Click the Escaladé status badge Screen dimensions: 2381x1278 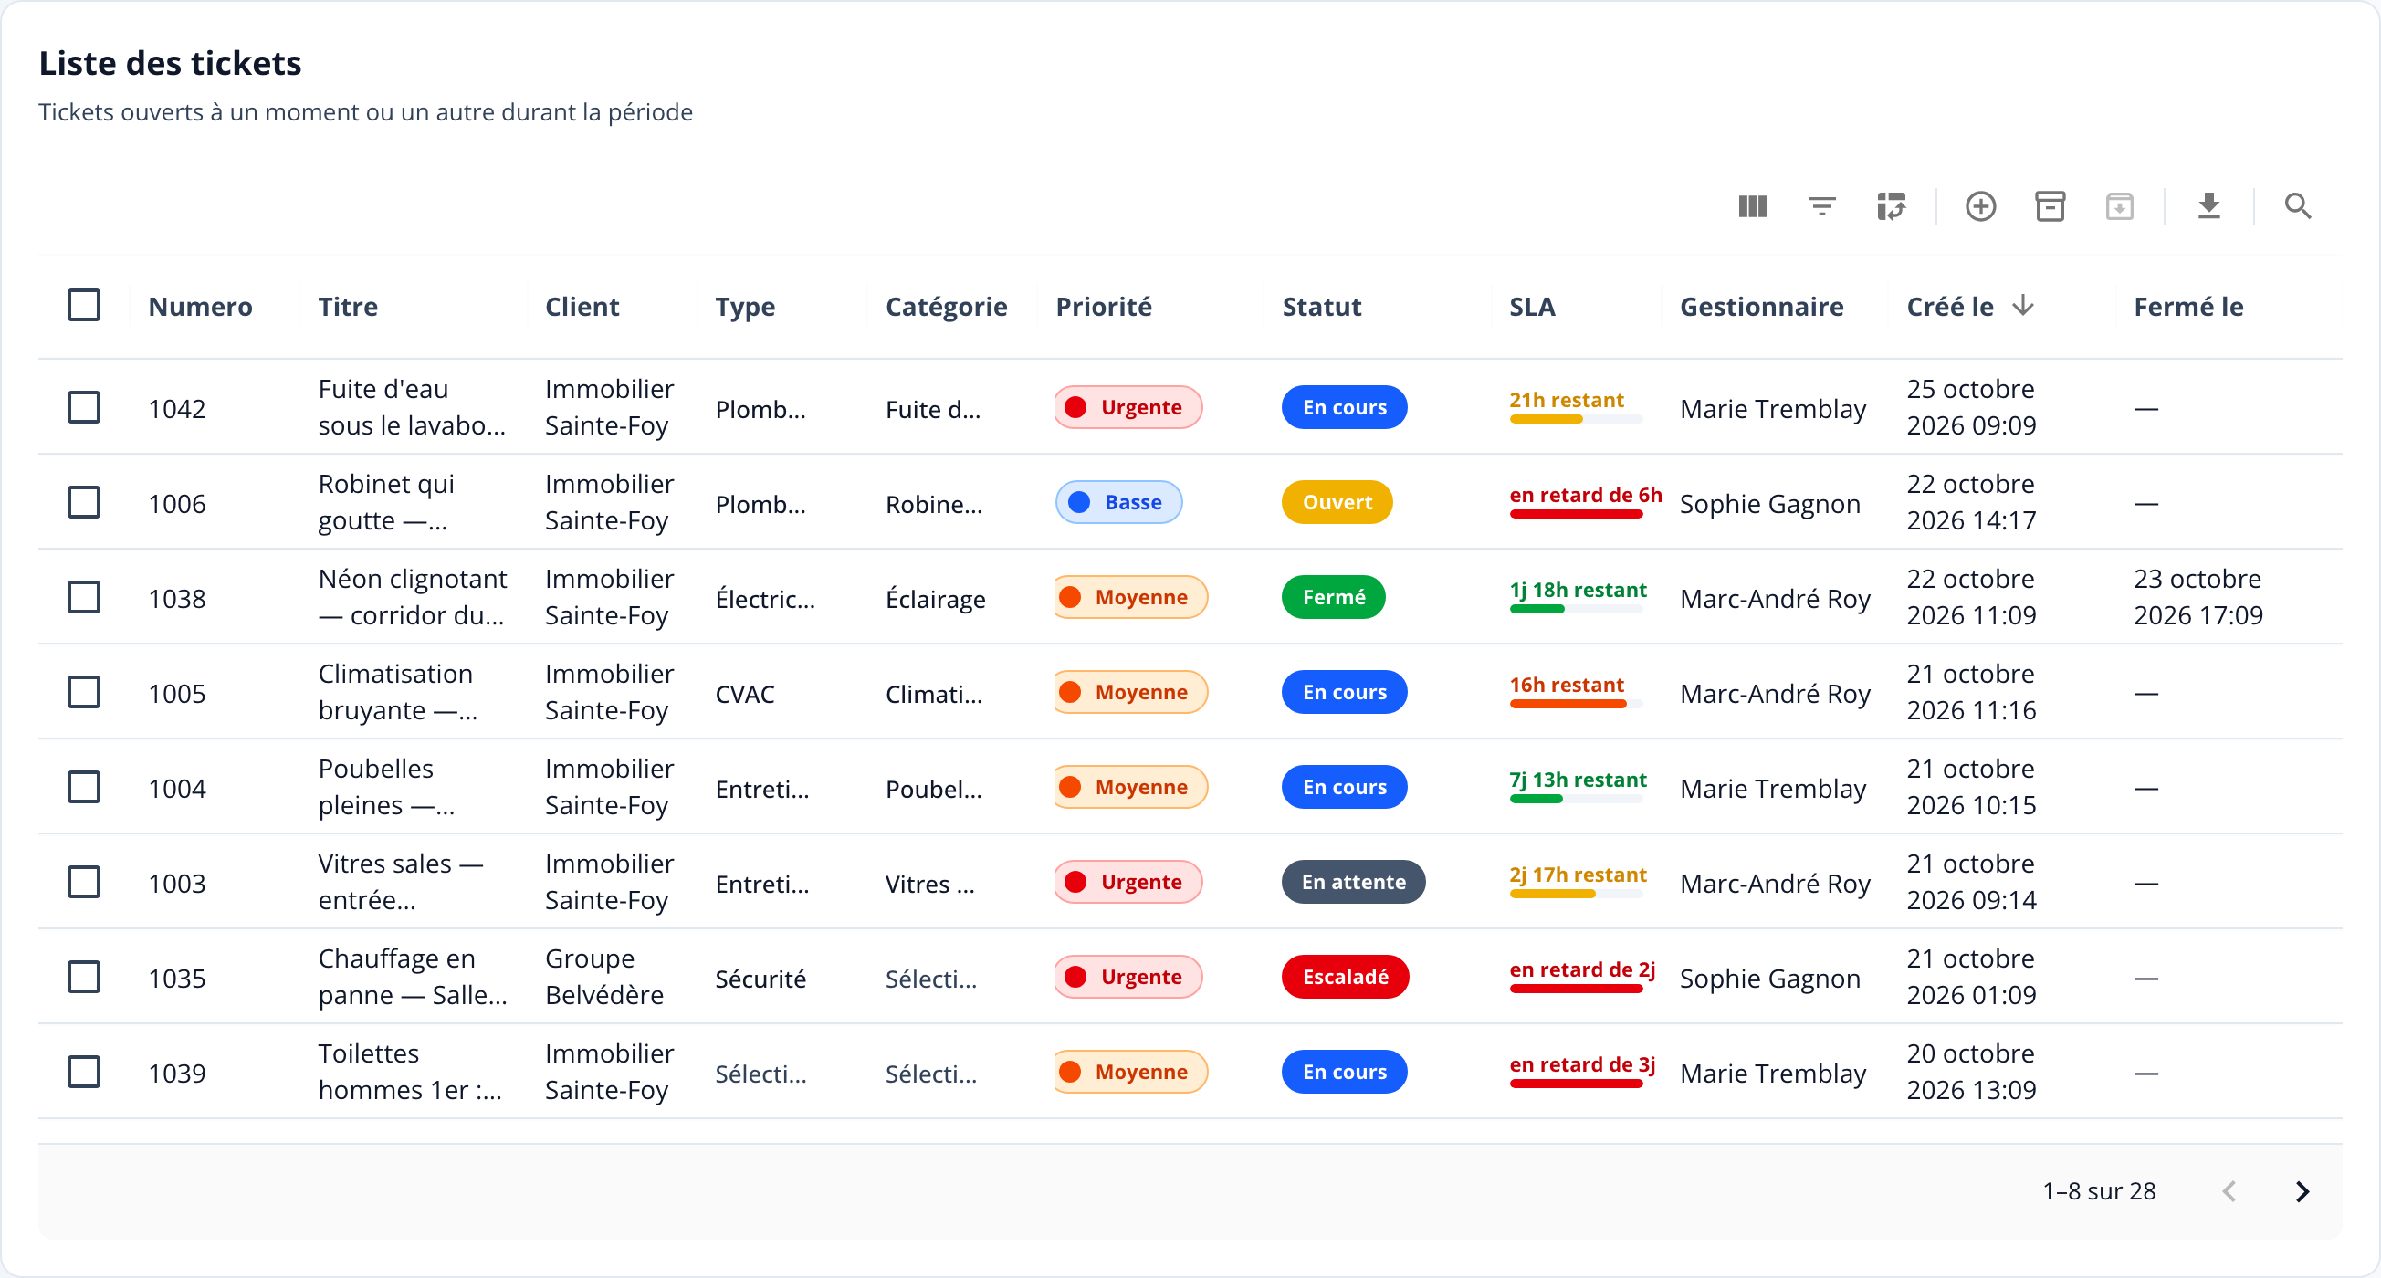point(1345,978)
